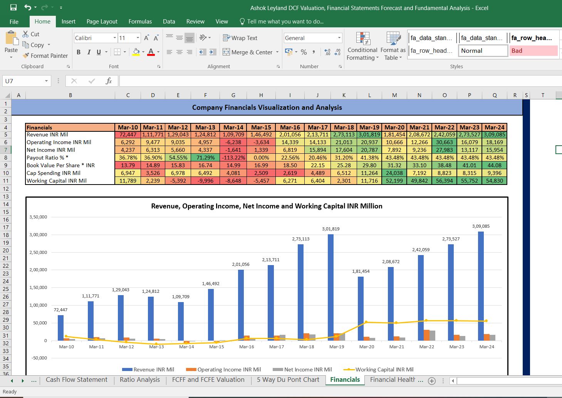Click the Copy command
This screenshot has height=398, width=562.
[x=33, y=45]
